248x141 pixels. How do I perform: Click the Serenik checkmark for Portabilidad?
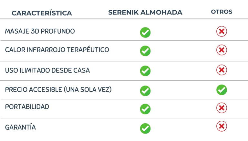145,109
